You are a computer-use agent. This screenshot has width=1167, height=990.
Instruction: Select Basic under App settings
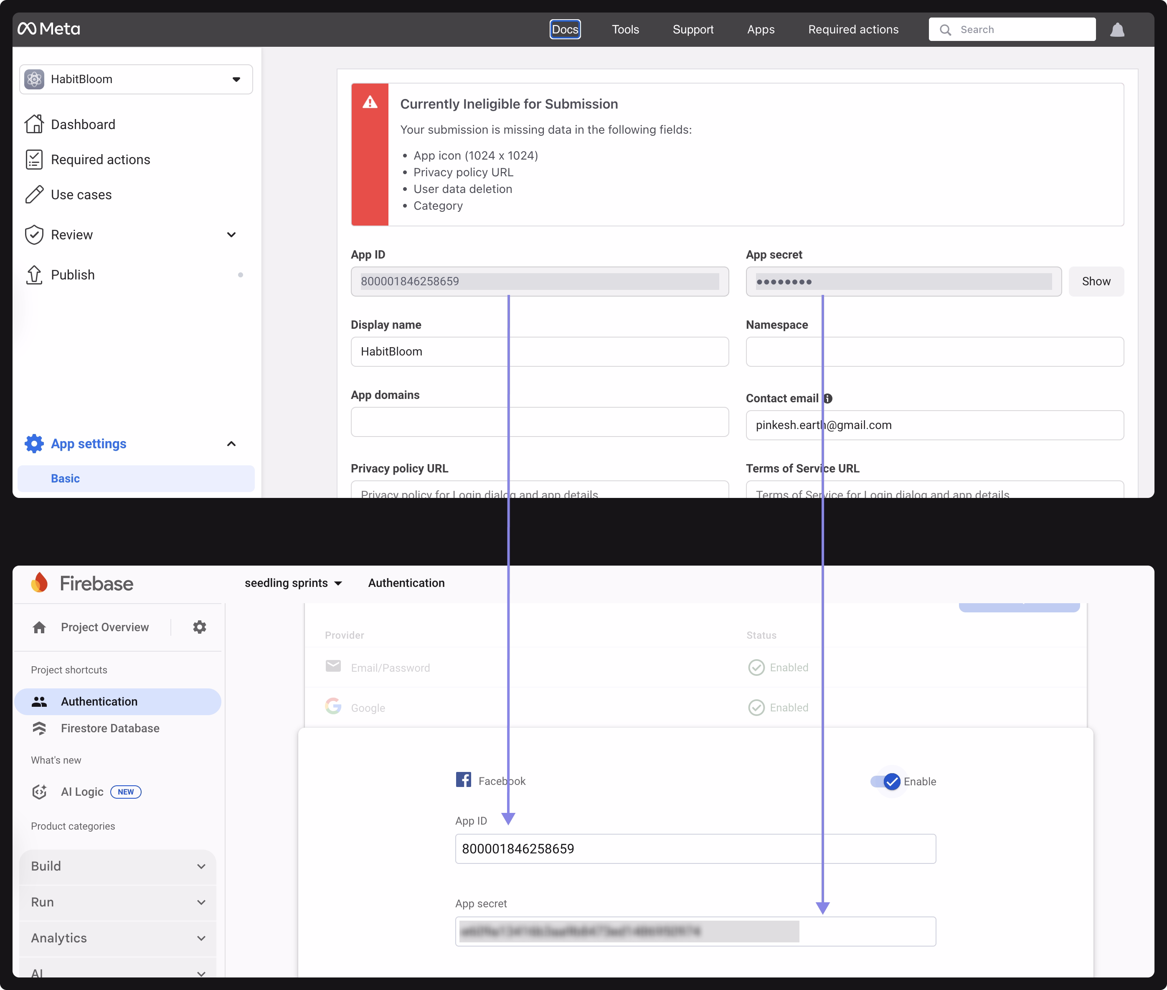[66, 479]
